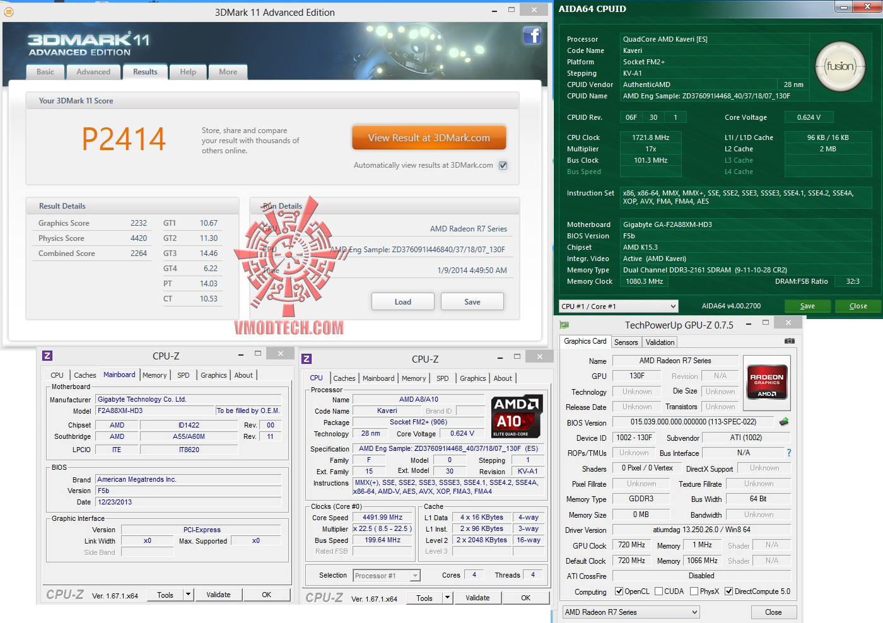Open Memory tab in the CPU-Z Mainboard window

pos(155,375)
